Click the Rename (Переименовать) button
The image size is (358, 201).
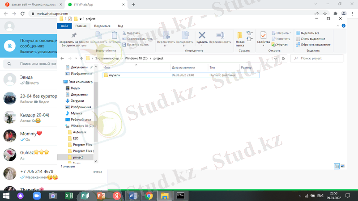pos(220,38)
